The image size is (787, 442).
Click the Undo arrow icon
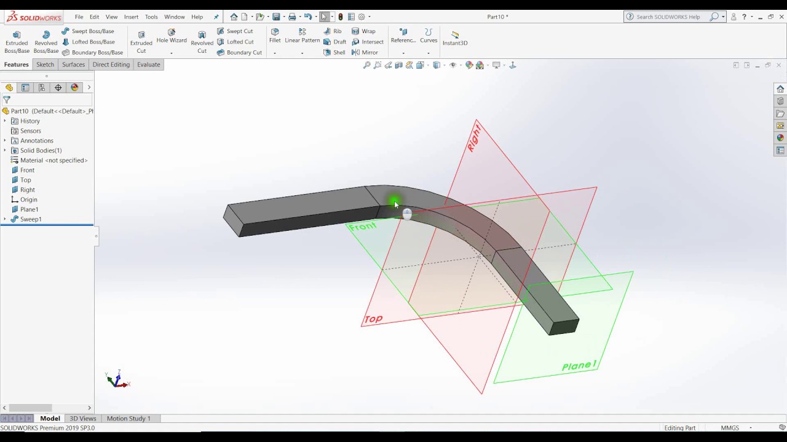point(308,17)
